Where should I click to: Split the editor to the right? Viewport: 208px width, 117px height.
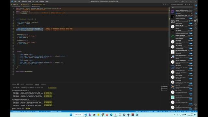[x=166, y=4]
